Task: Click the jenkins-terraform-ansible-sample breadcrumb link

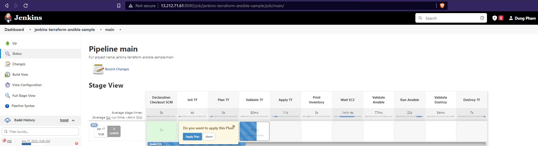Action: (64, 29)
